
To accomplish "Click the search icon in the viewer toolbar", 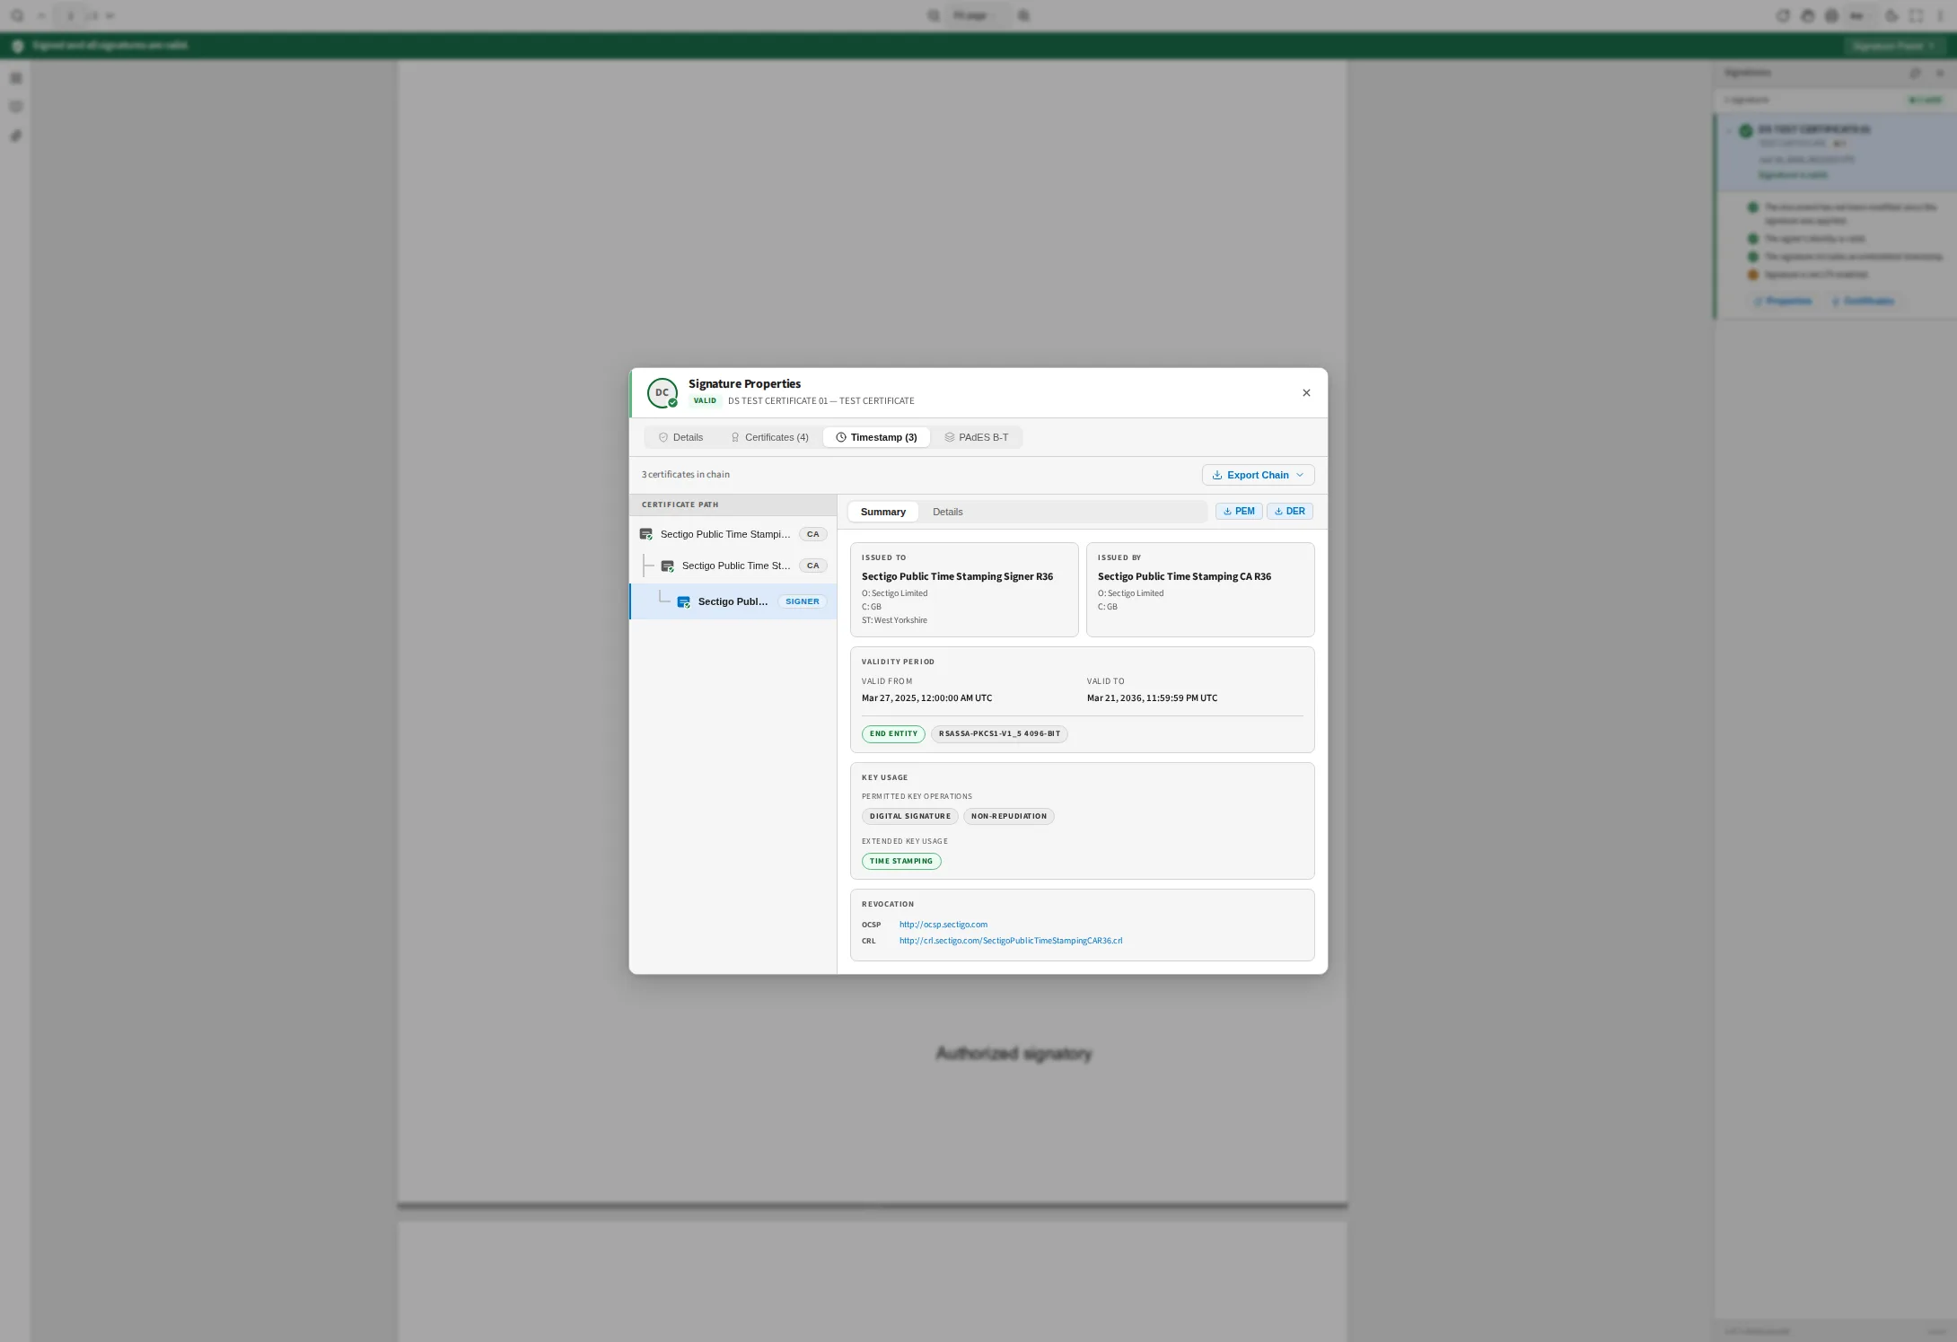I will [17, 15].
